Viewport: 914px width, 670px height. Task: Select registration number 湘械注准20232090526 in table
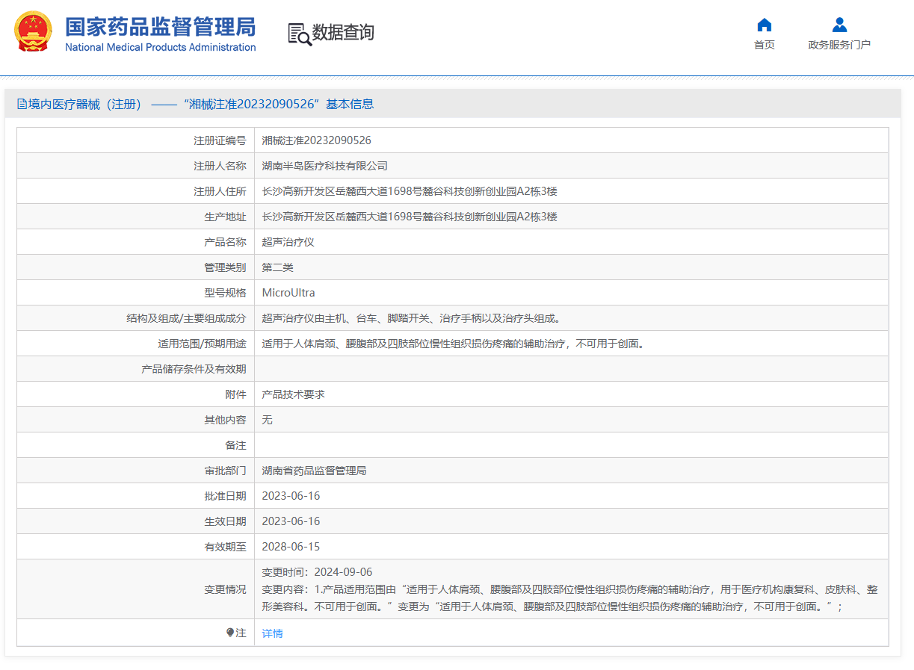tap(316, 140)
